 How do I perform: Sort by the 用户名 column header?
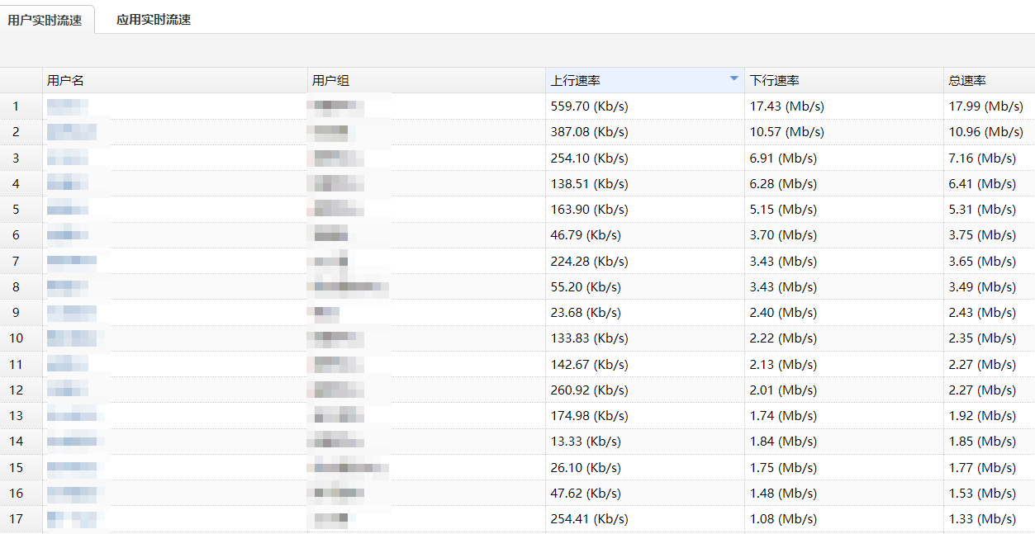tap(66, 81)
